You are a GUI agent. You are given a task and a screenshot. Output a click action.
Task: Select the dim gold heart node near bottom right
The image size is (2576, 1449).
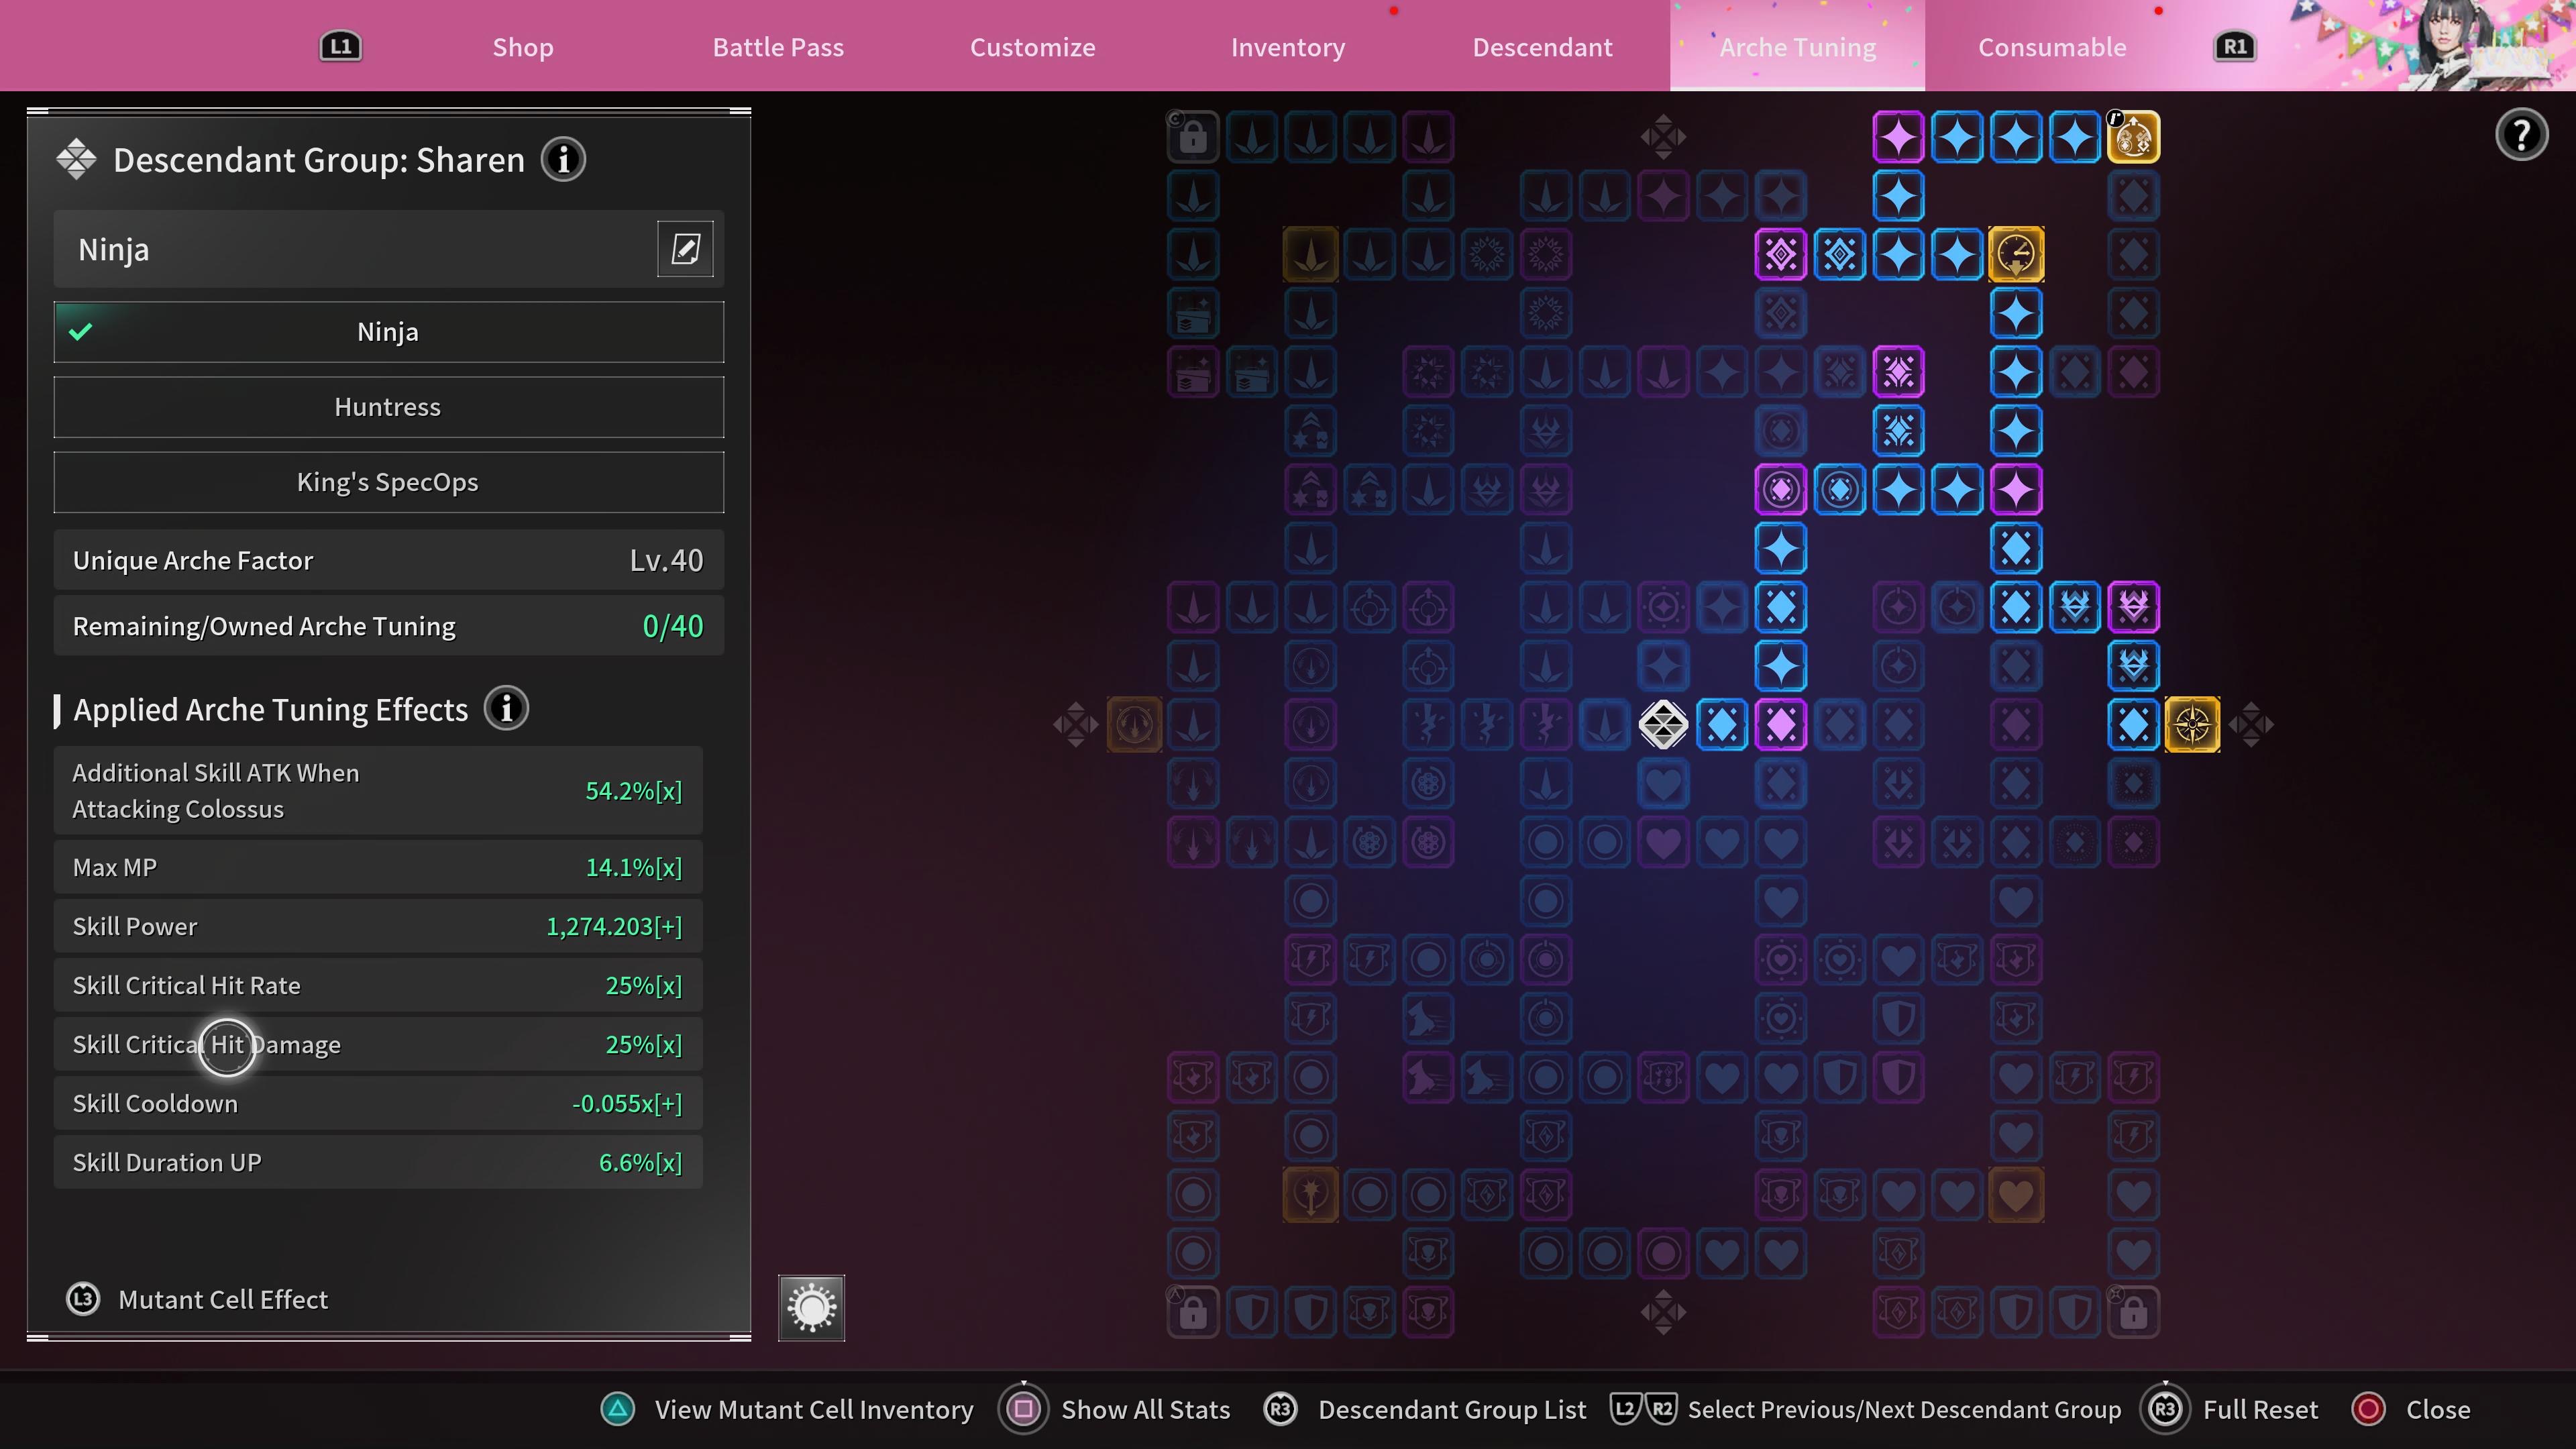pos(2016,1194)
